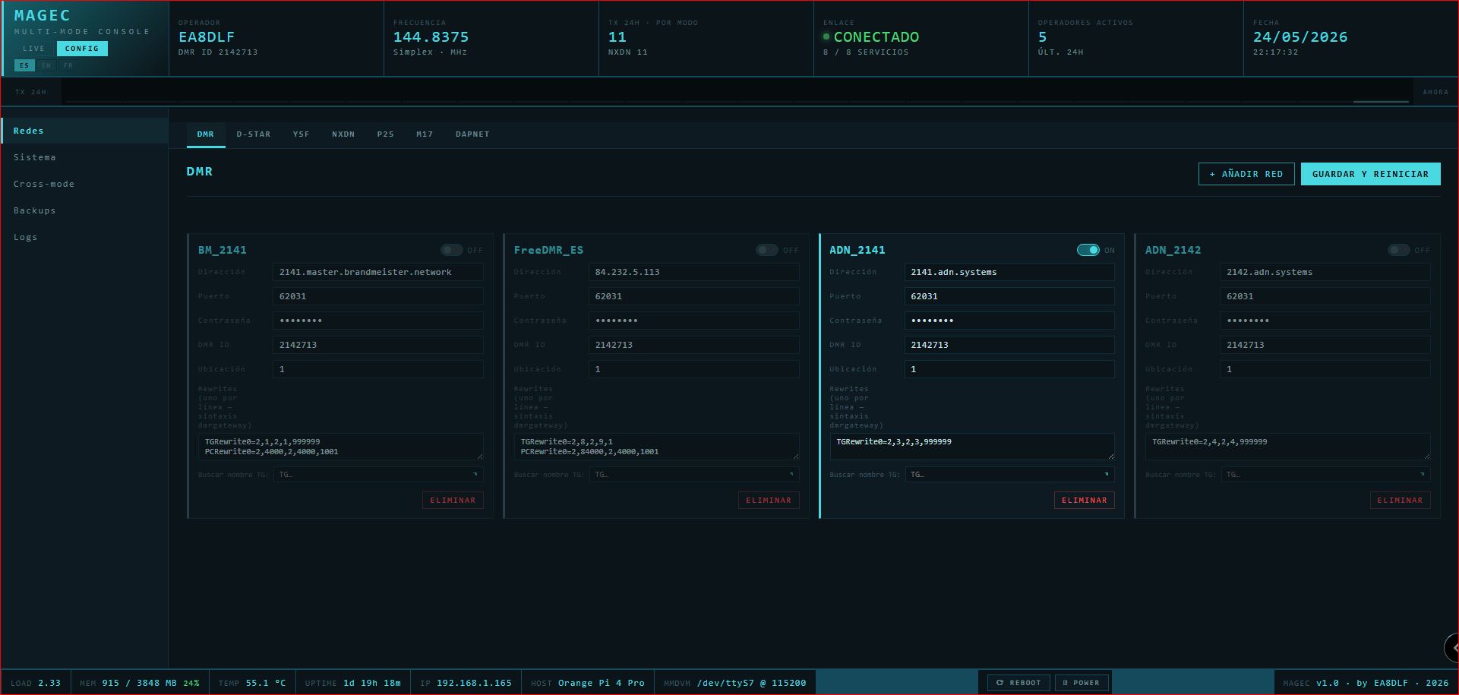Select CONFIG mode in the header
Image resolution: width=1459 pixels, height=695 pixels.
click(x=82, y=49)
